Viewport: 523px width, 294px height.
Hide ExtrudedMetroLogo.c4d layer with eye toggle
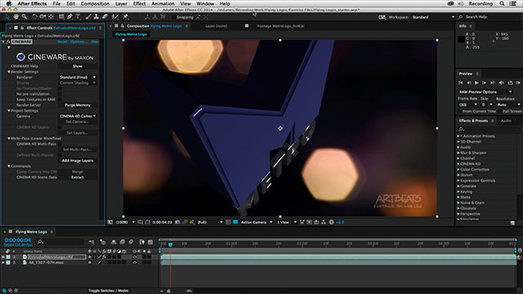[90, 257]
